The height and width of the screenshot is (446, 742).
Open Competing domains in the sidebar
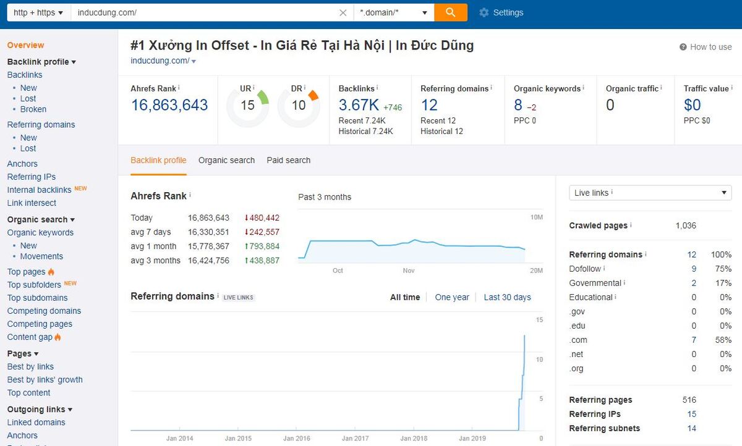coord(44,311)
